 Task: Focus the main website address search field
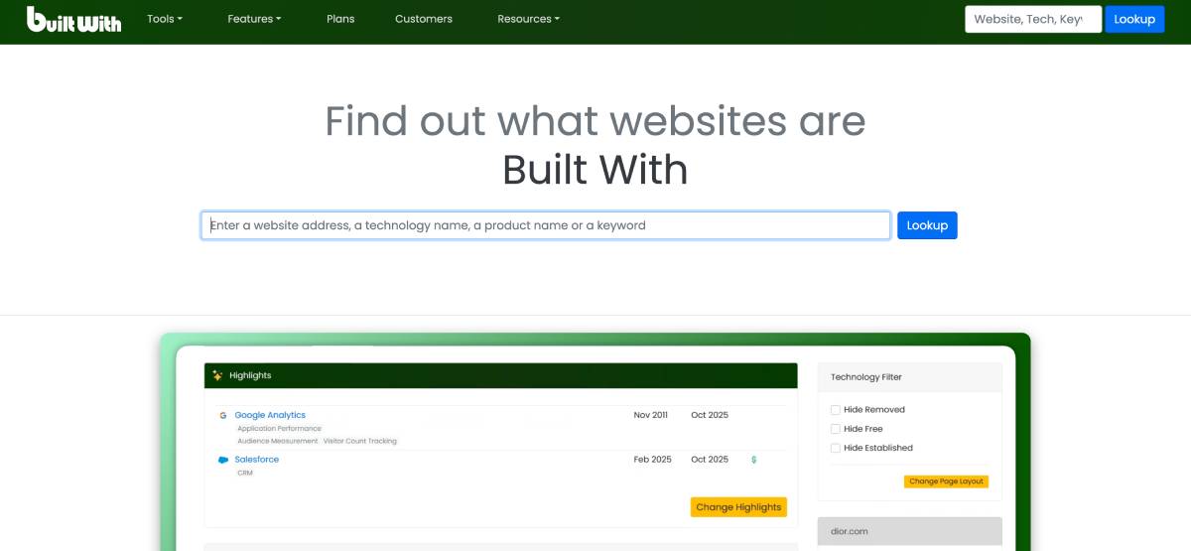pyautogui.click(x=546, y=225)
